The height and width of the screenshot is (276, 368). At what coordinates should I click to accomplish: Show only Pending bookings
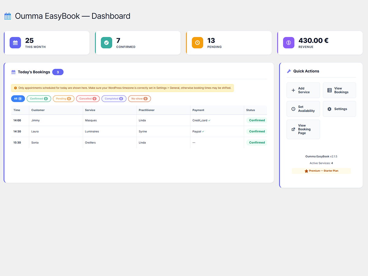pyautogui.click(x=63, y=99)
